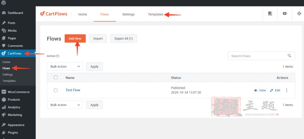304x139 pixels.
Task: Tick the checkbox for Test Flow row
Action: point(56,90)
